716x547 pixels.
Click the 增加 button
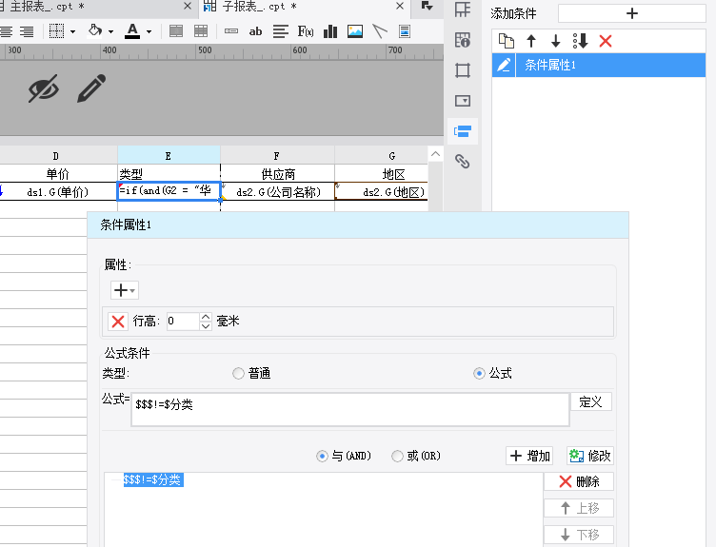tap(529, 456)
